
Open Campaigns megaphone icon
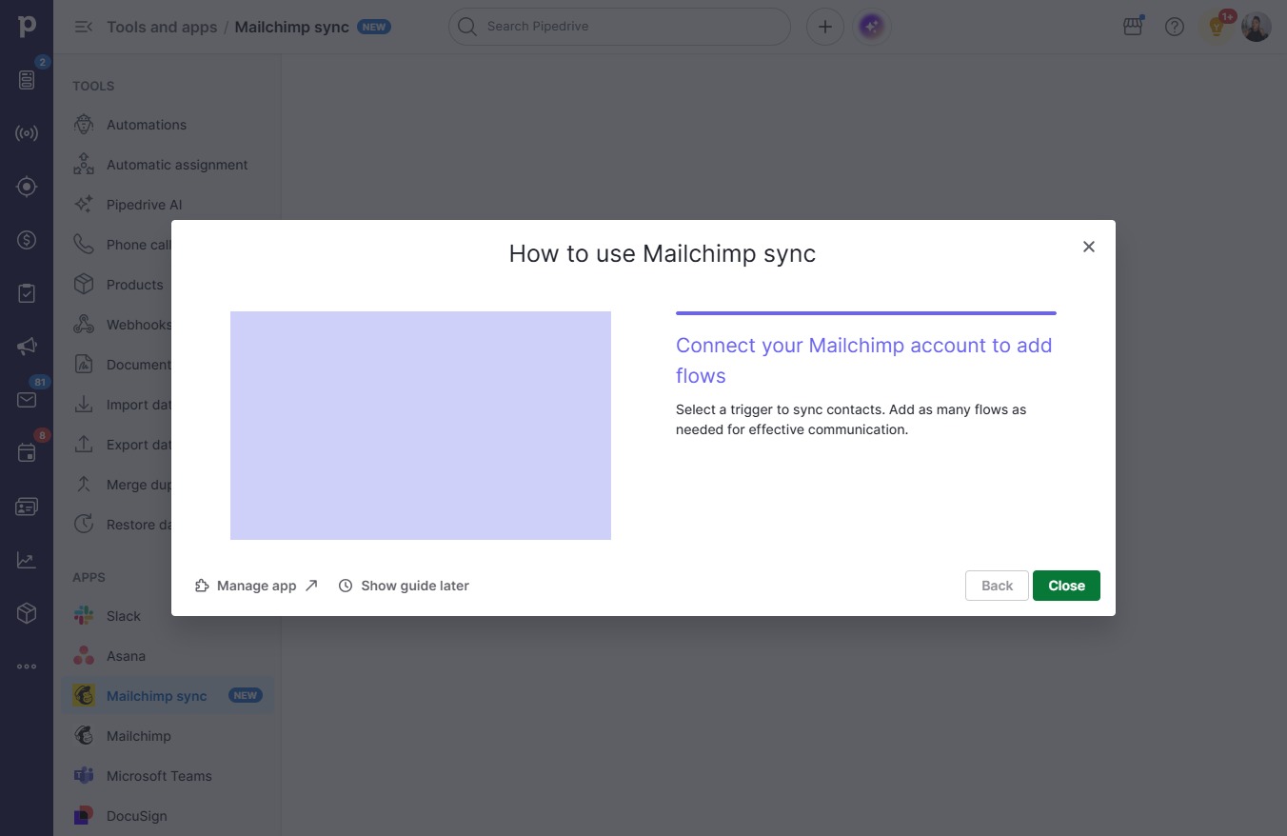(27, 347)
